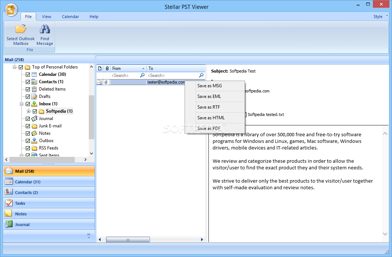
Task: Click From column sort arrow
Action: pos(143,68)
